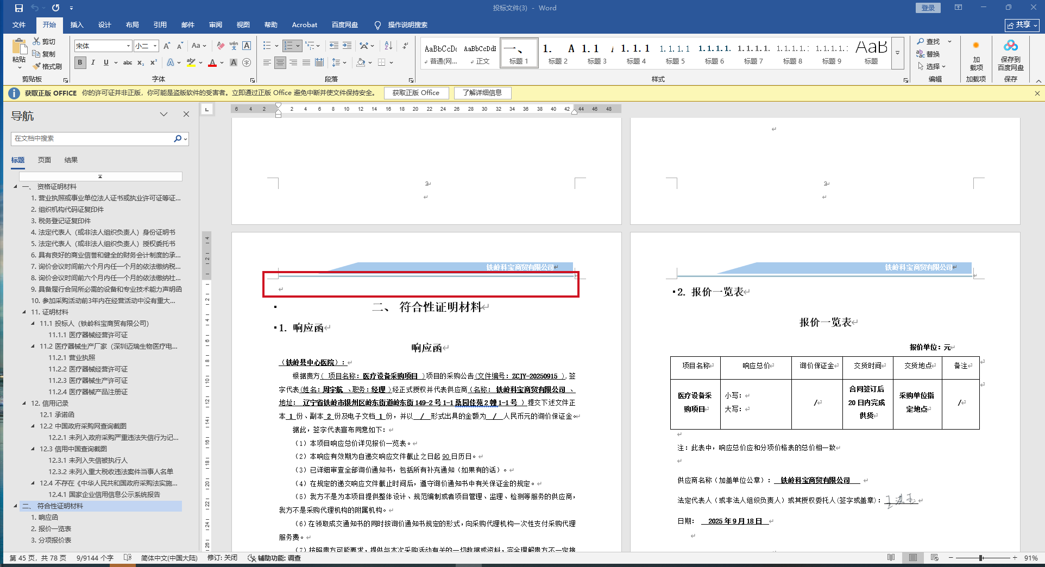Toggle italic formatting
The height and width of the screenshot is (567, 1045).
click(x=93, y=62)
